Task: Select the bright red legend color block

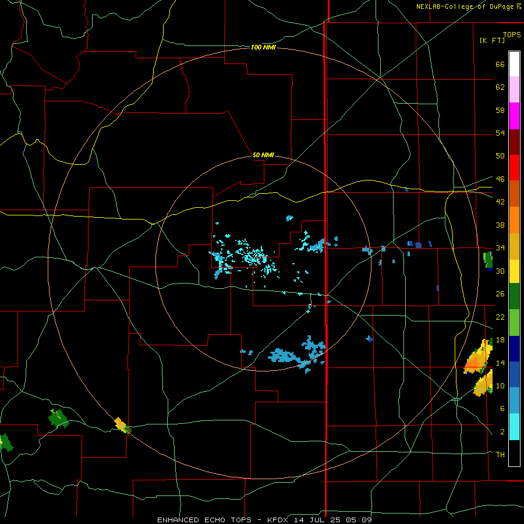Action: pyautogui.click(x=514, y=168)
